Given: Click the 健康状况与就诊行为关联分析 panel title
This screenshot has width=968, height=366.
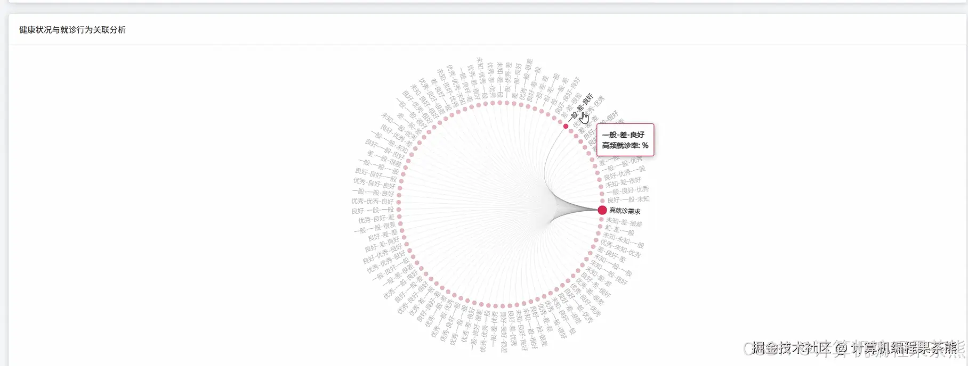Looking at the screenshot, I should coord(72,30).
